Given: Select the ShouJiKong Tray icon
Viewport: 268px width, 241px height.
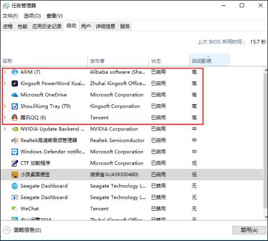Looking at the screenshot, I should tap(15, 106).
